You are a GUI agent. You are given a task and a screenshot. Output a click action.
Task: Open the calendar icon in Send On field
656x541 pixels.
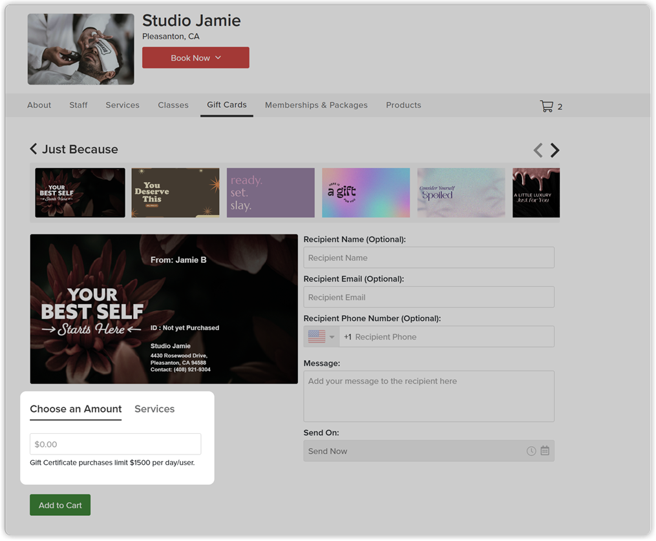545,451
